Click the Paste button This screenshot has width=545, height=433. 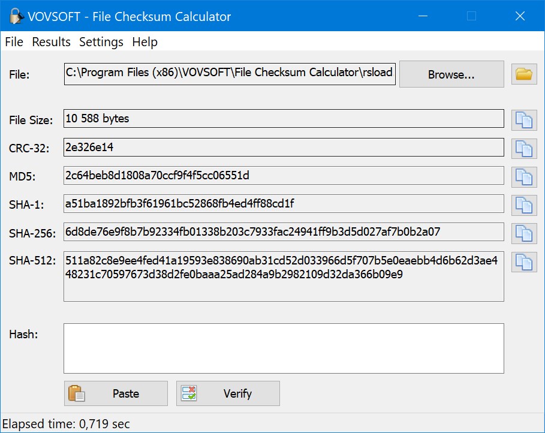point(116,393)
